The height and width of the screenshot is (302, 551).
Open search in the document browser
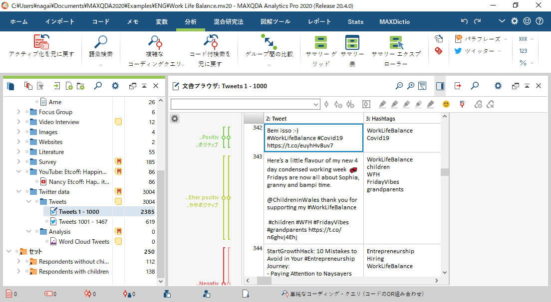click(475, 86)
